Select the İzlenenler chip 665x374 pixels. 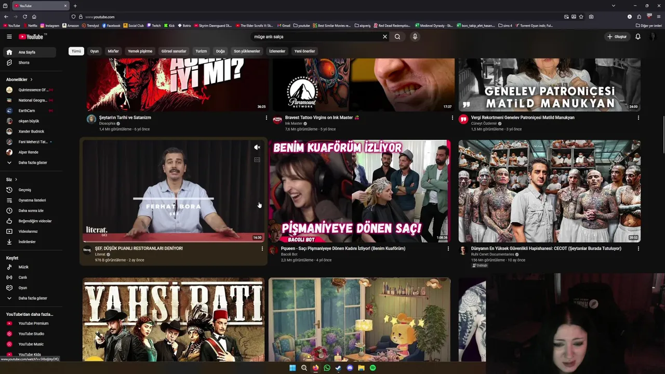(x=277, y=51)
